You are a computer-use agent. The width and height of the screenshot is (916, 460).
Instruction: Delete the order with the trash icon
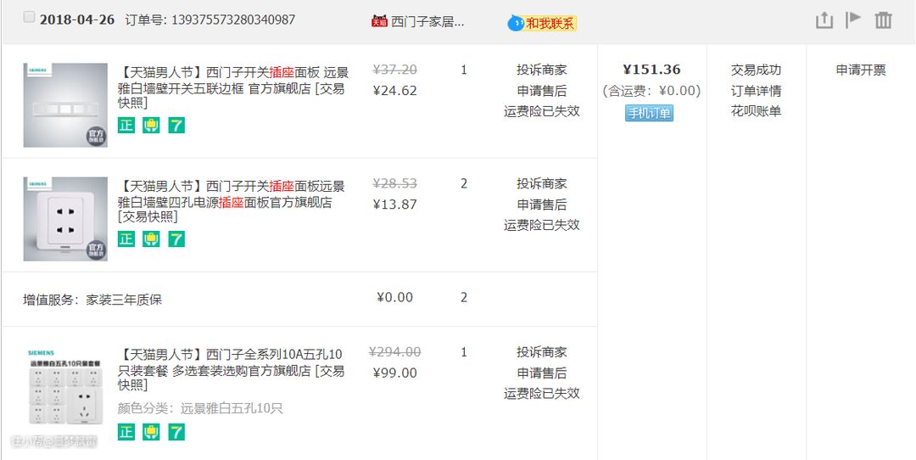pyautogui.click(x=884, y=20)
